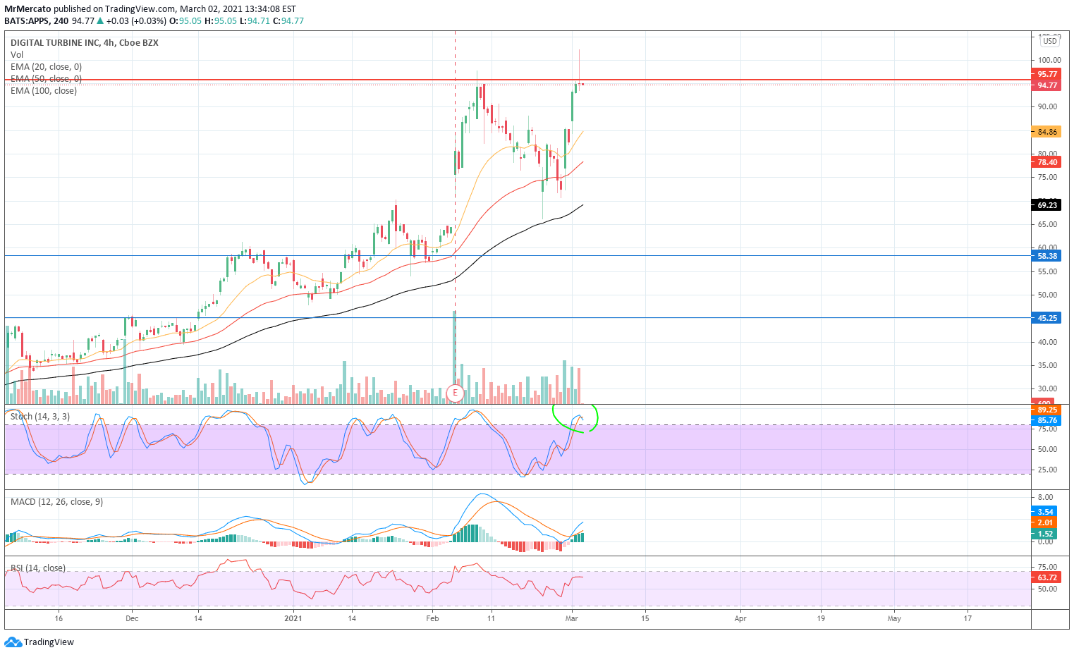The width and height of the screenshot is (1074, 655).
Task: Click the "Feb" date label on time axis
Action: point(432,619)
